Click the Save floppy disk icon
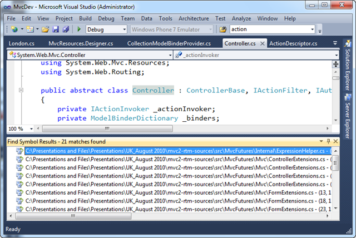The height and width of the screenshot is (238, 356). tap(56, 29)
